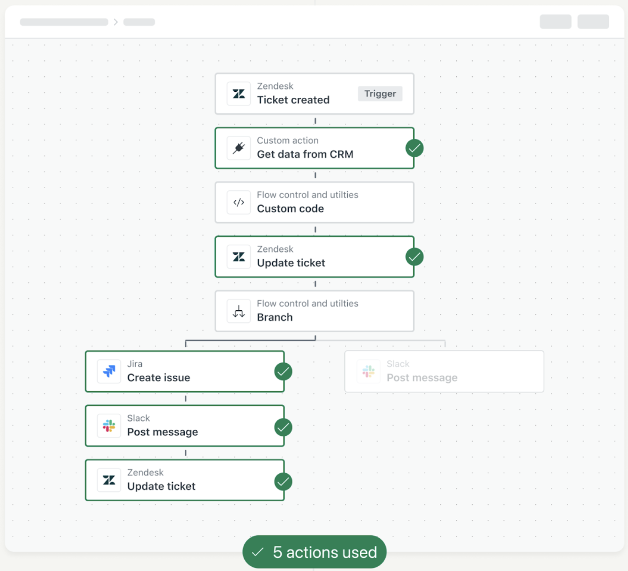Click the Zendesk icon on the middle Update ticket step
The width and height of the screenshot is (628, 571).
pyautogui.click(x=239, y=256)
